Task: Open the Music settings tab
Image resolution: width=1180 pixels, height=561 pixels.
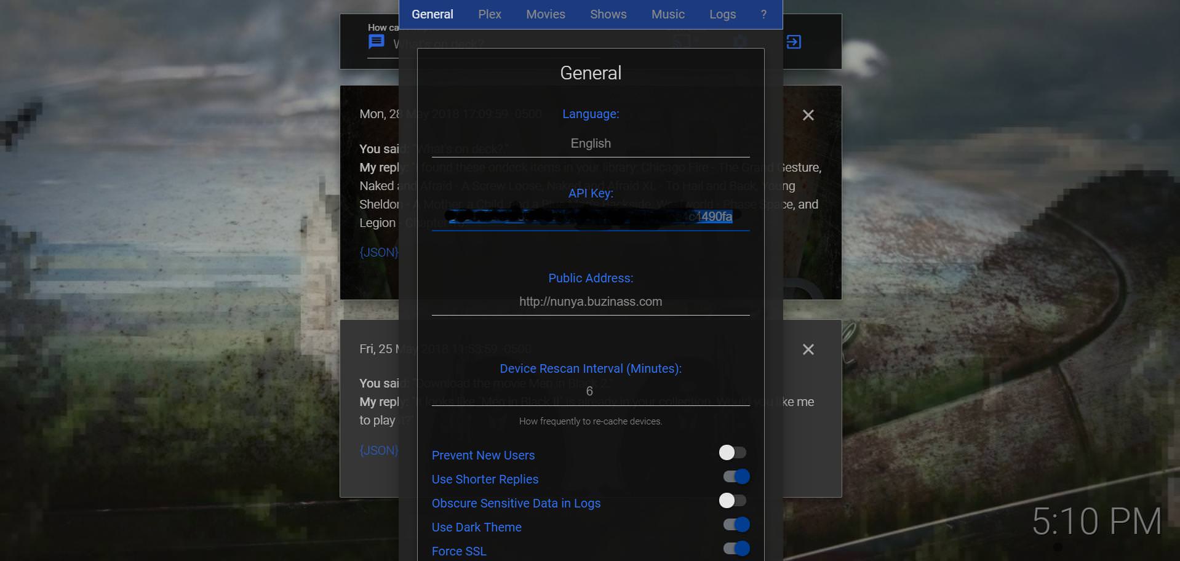Action: tap(668, 14)
